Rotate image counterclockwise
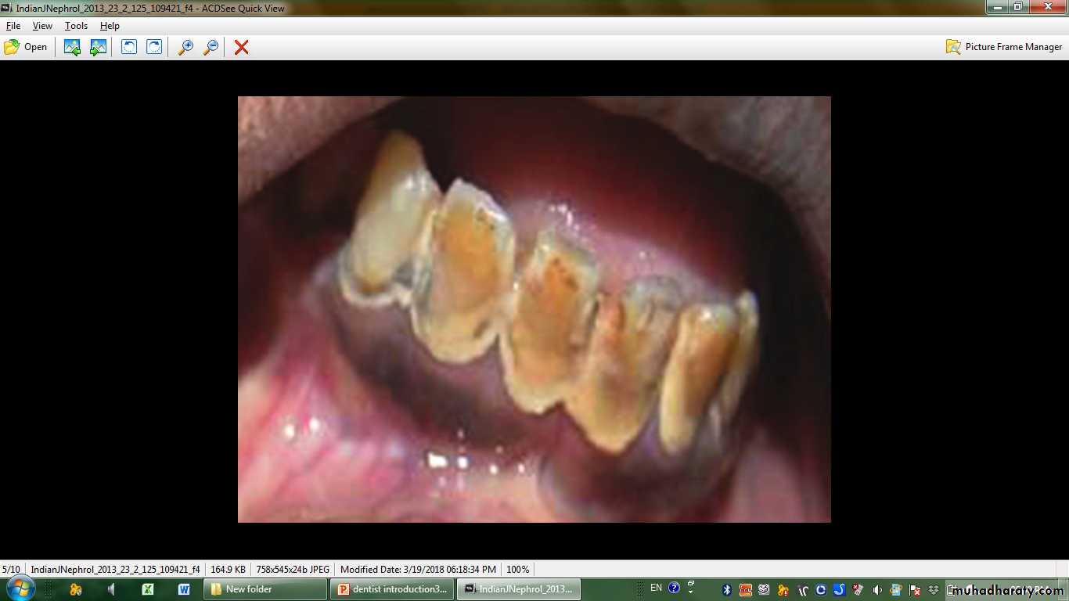Image resolution: width=1069 pixels, height=601 pixels. [x=129, y=47]
